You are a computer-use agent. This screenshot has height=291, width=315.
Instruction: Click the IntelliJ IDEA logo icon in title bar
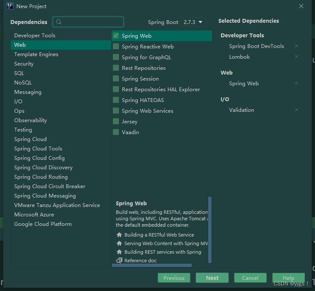(x=9, y=6)
